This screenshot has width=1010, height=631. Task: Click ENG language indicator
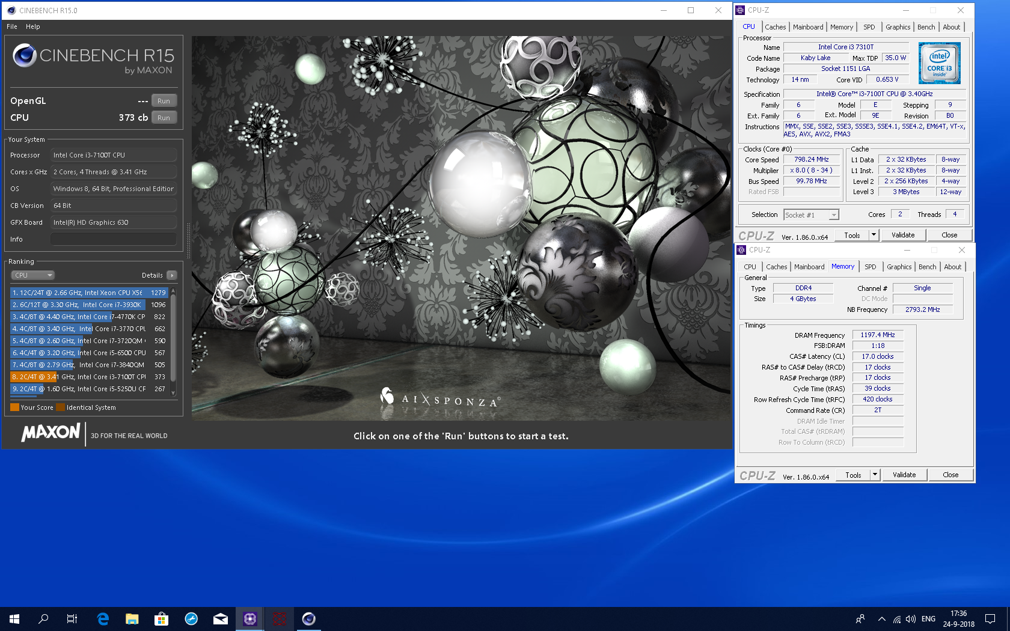pos(928,618)
